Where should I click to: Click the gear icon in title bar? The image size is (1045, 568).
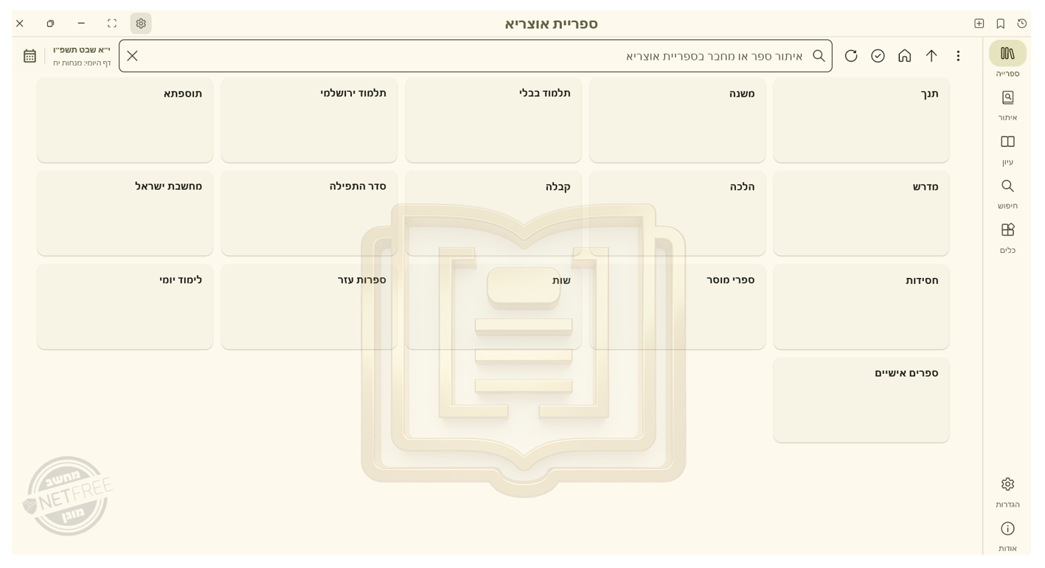click(x=141, y=24)
